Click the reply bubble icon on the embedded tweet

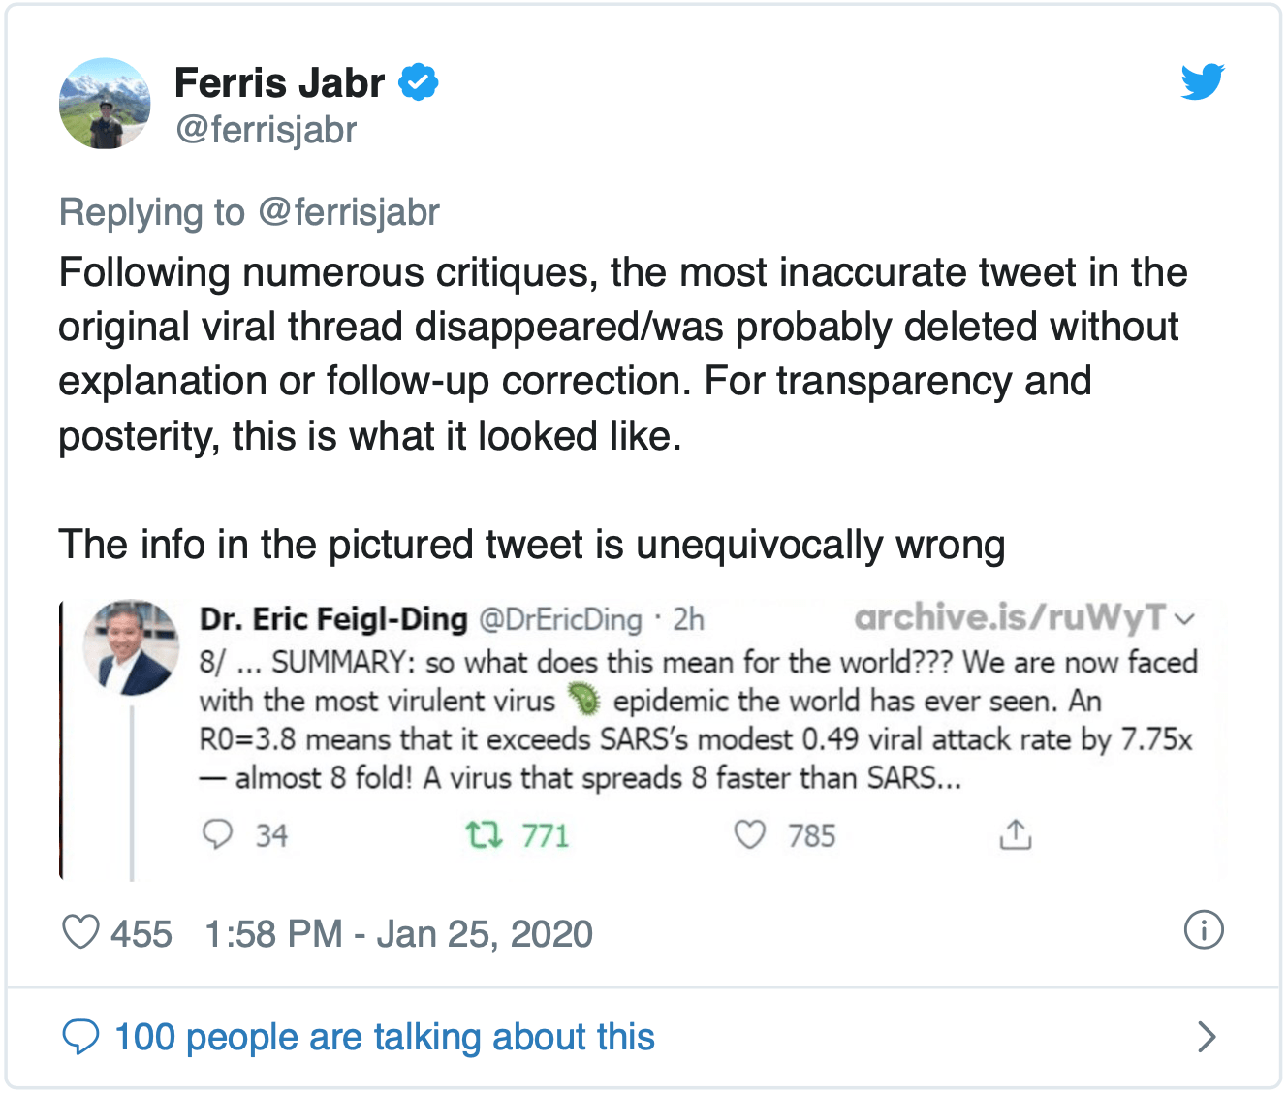(x=219, y=833)
